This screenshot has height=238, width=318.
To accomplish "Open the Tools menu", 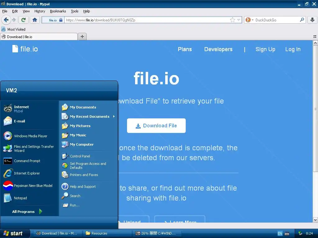I will (75, 11).
